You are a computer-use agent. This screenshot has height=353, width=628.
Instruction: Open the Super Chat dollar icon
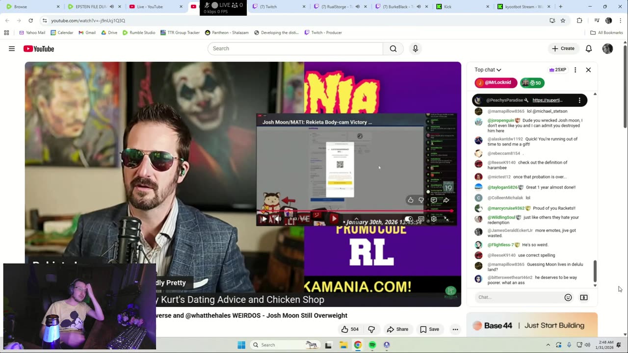584,297
